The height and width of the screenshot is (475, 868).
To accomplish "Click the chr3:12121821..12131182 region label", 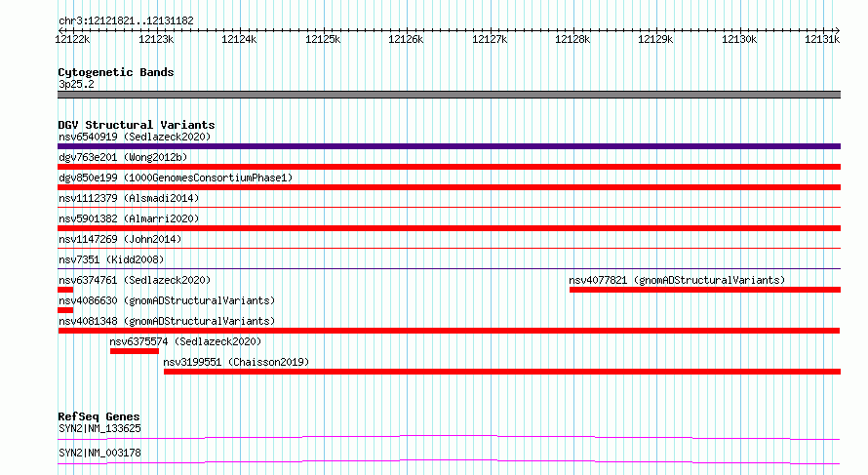I will (126, 21).
